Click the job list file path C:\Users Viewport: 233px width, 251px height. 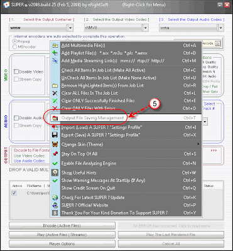click(x=38, y=193)
